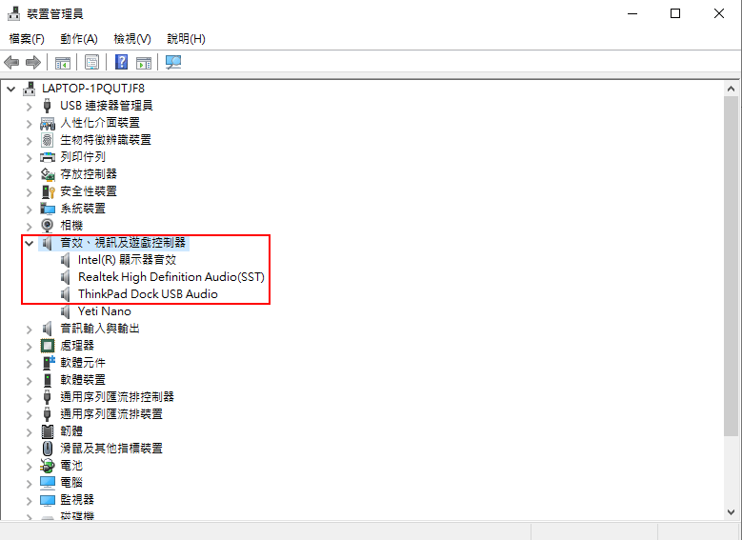Click the 電池 battery category icon

coord(48,466)
